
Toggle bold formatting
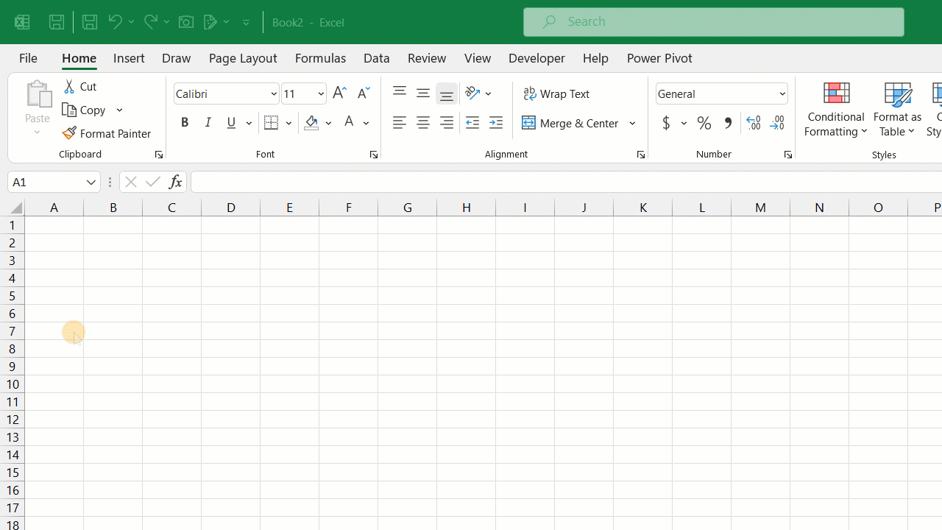[184, 122]
